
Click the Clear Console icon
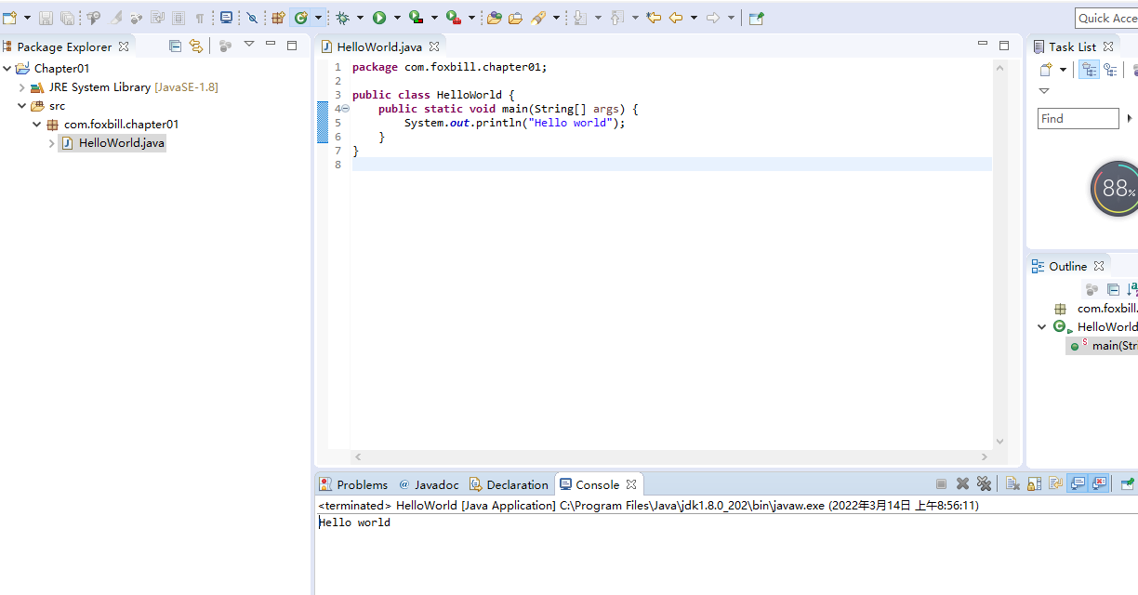(1012, 483)
